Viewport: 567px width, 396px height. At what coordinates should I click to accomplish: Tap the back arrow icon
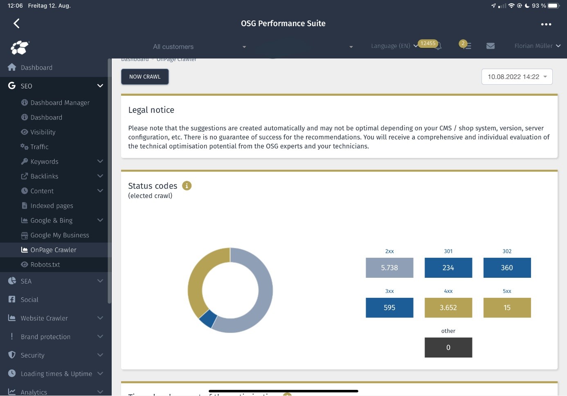(16, 23)
